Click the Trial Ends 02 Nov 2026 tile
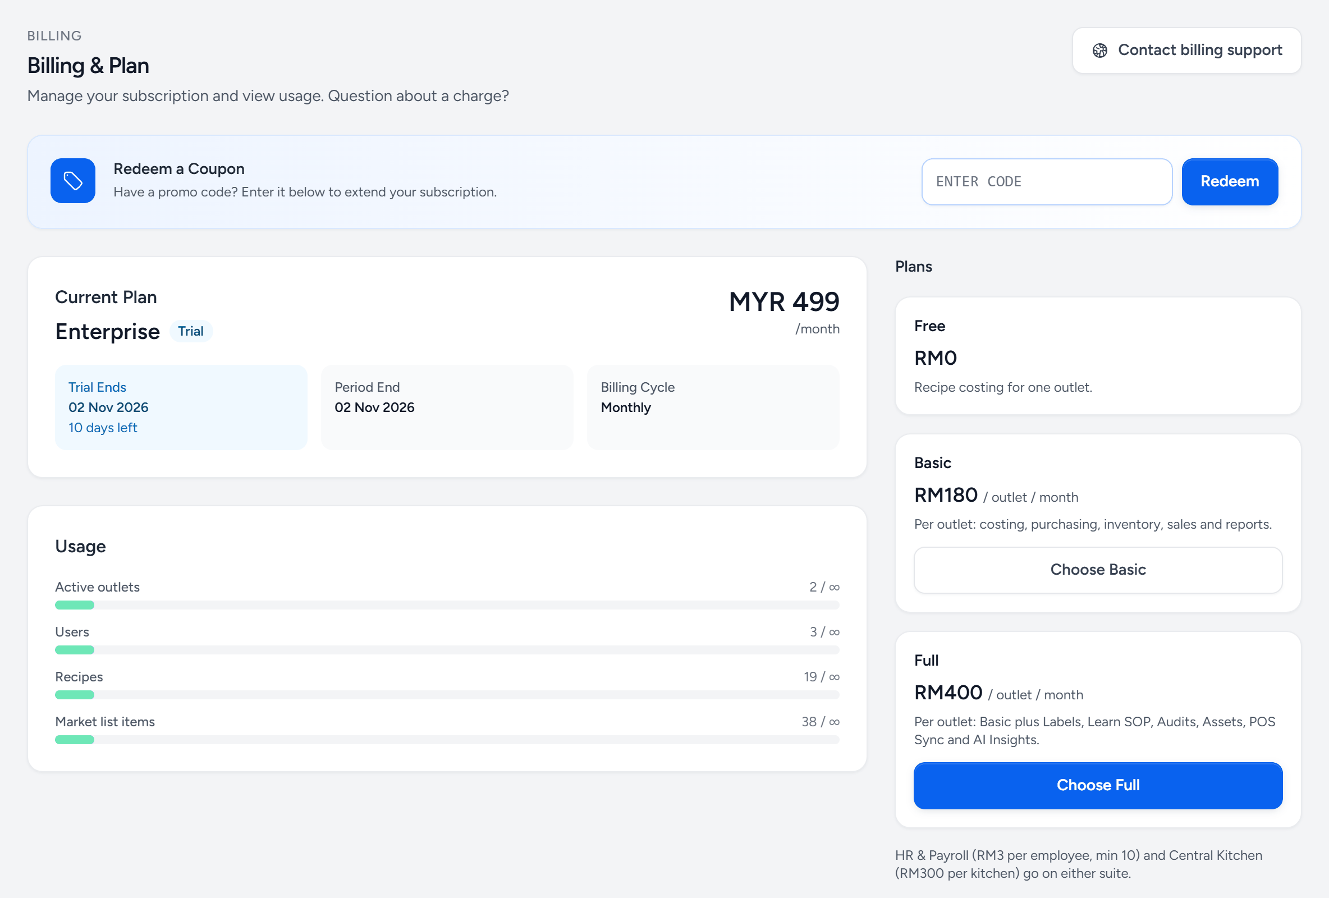1329x898 pixels. [181, 407]
